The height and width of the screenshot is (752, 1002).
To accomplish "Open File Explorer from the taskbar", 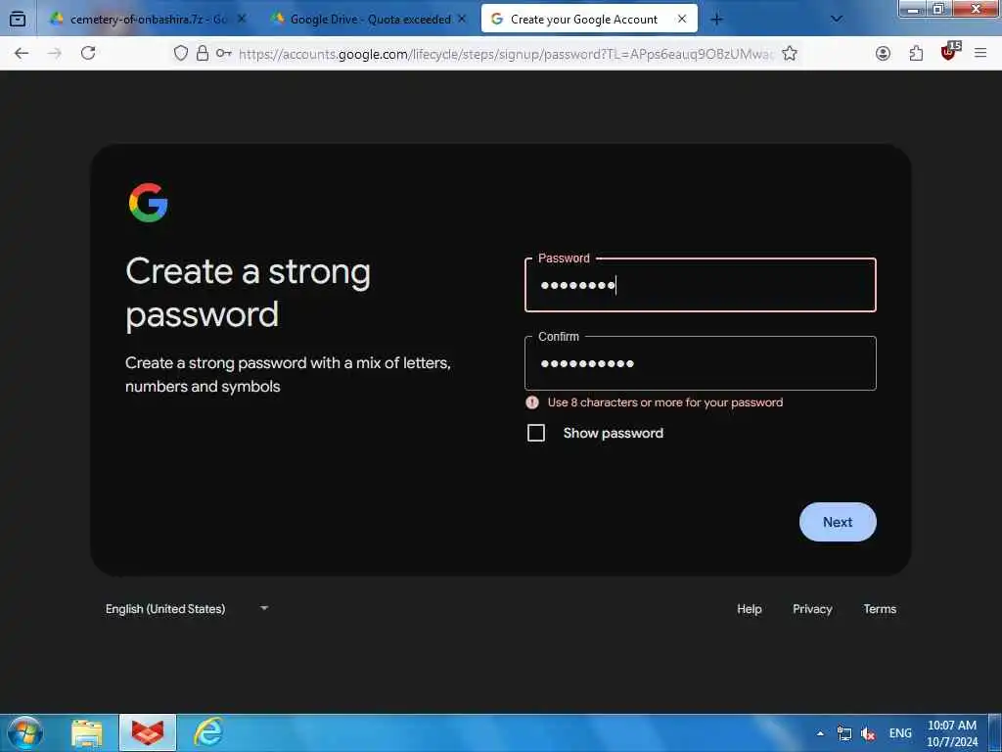I will coord(87,733).
